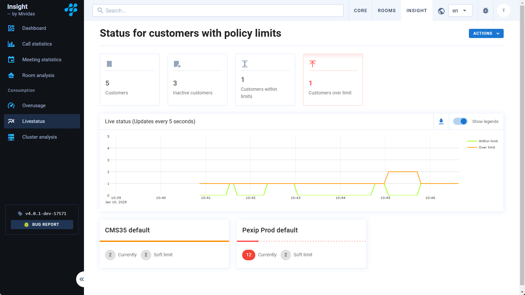Click the version tag icon
The width and height of the screenshot is (525, 295).
(20, 214)
